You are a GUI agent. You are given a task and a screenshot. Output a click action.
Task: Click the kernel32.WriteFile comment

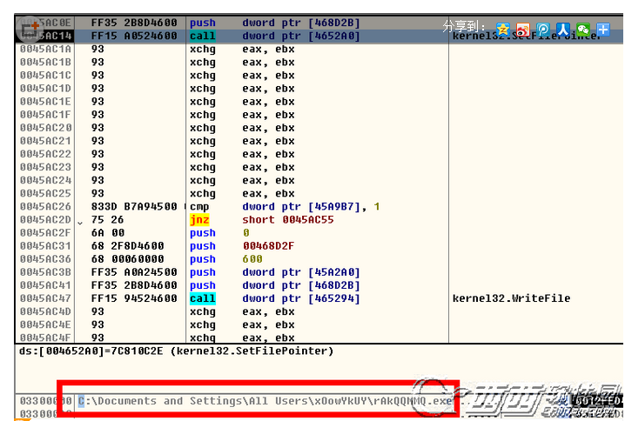[x=512, y=298]
